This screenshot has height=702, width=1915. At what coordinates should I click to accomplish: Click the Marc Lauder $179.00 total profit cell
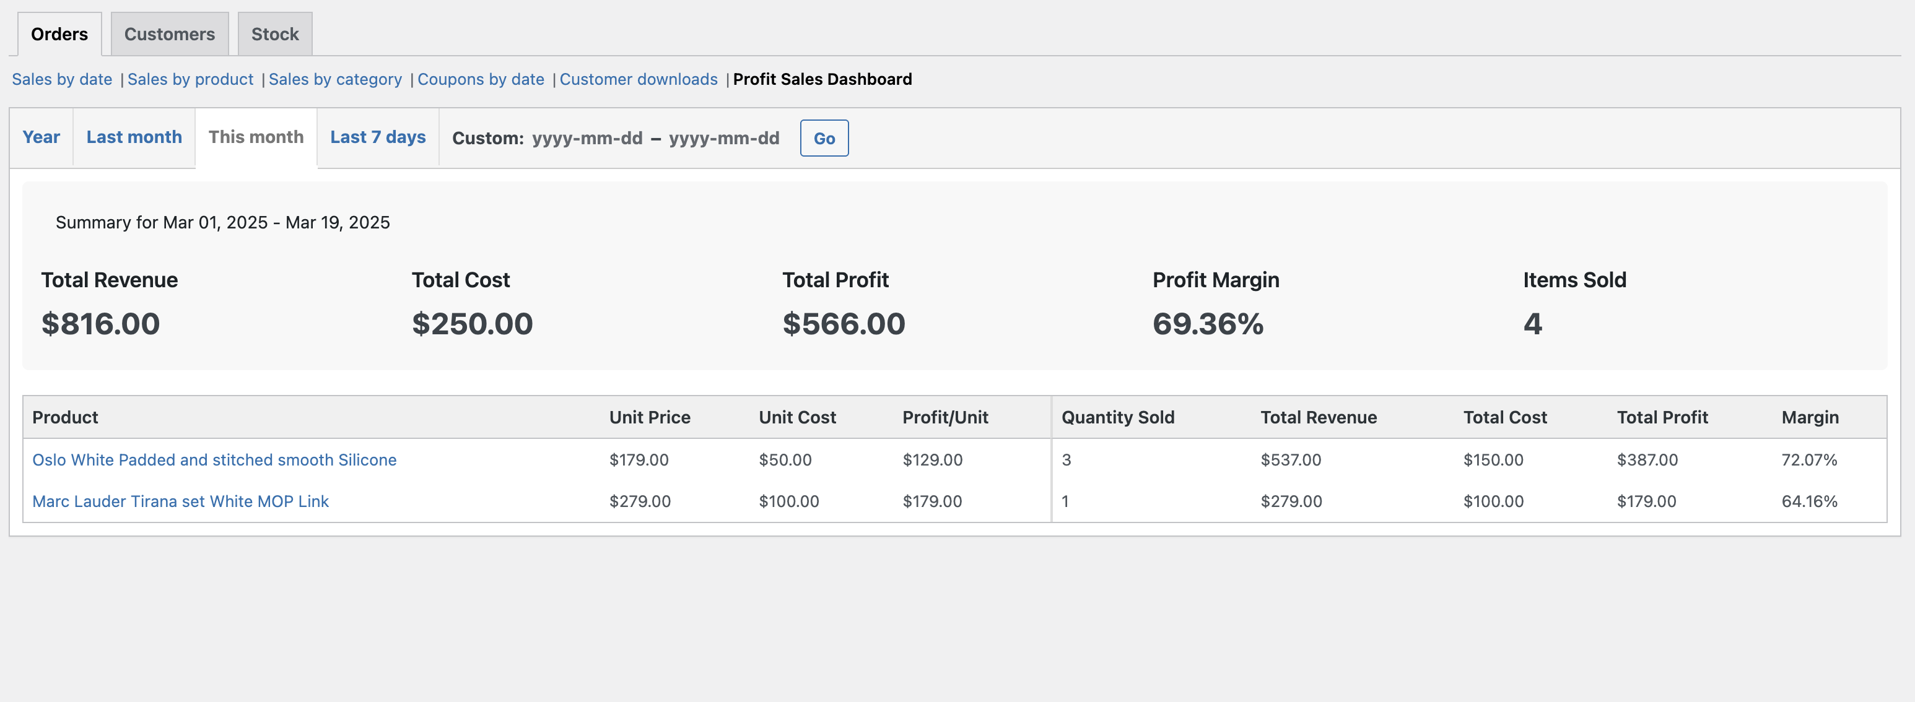(x=1647, y=501)
